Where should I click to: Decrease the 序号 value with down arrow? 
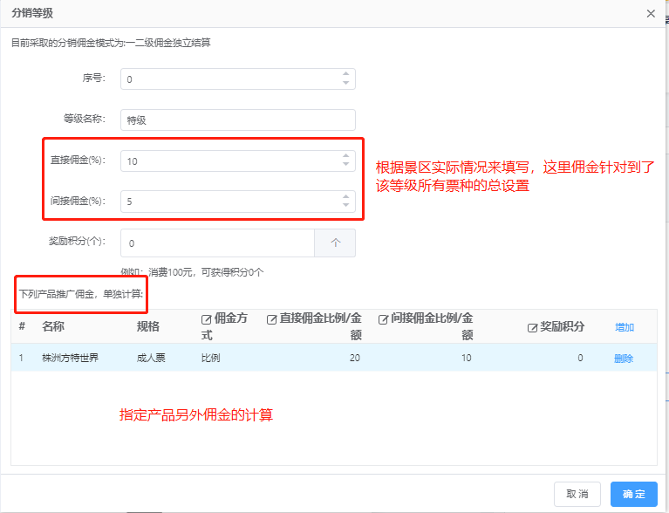[346, 84]
